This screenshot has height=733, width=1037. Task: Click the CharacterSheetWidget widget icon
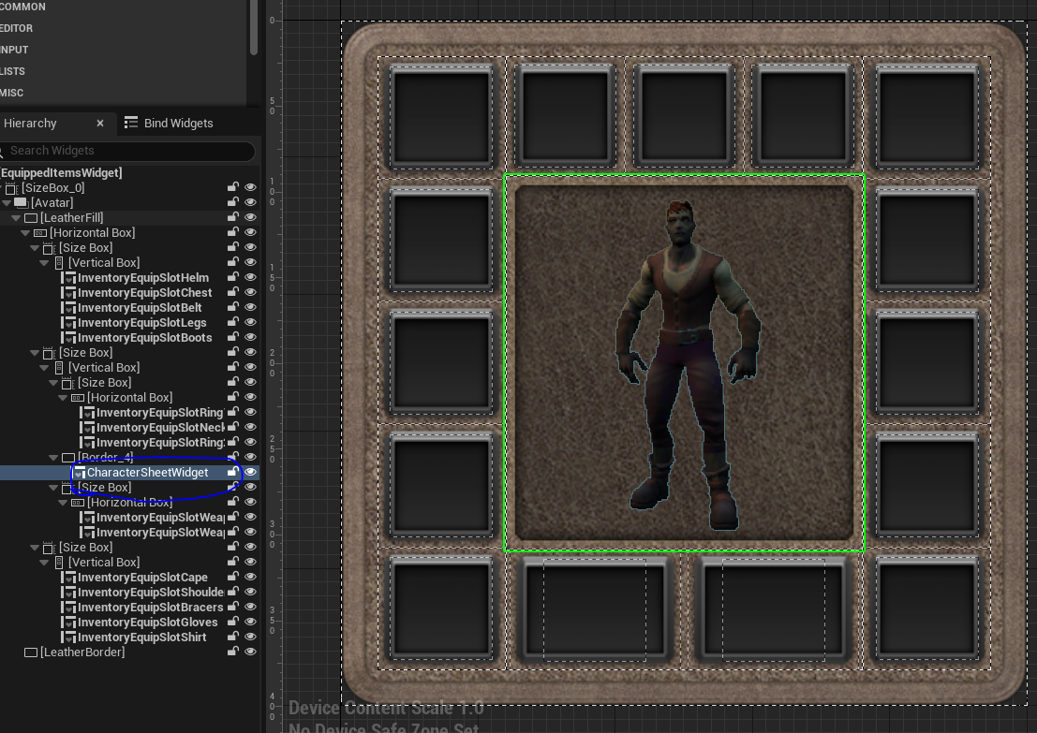coord(79,472)
